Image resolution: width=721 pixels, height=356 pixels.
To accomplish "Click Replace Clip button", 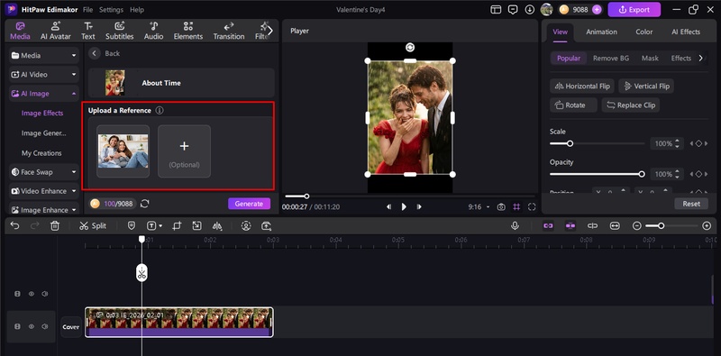I will coord(630,105).
